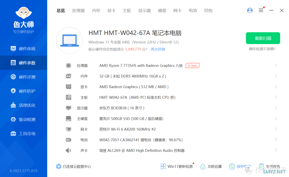Image resolution: width=289 pixels, height=177 pixels.
Task: Open the user account avatar
Action: [250, 10]
